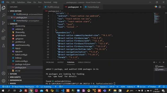Viewport: 167px width, 93px height.
Task: Open Windows taskbar search
Action: point(9,91)
